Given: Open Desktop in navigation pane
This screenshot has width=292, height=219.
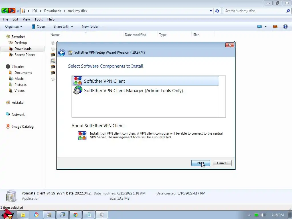Looking at the screenshot, I should (21, 43).
